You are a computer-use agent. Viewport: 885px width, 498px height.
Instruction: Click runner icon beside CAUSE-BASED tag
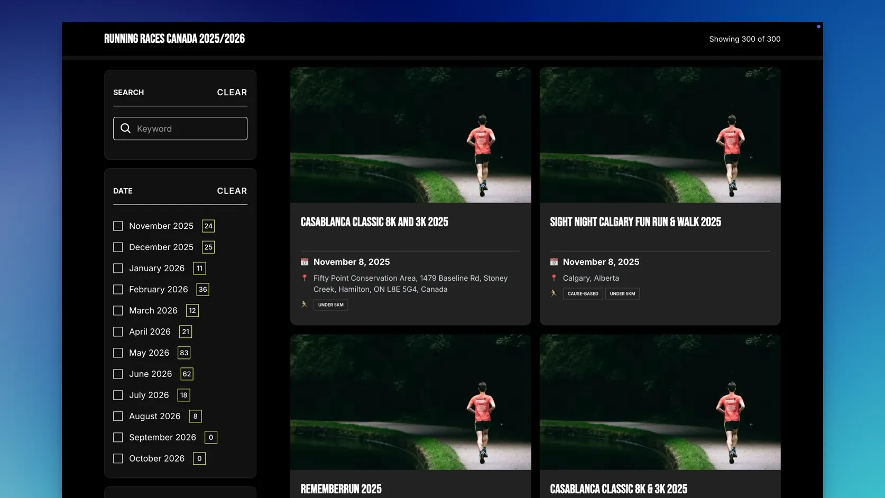[x=554, y=293]
